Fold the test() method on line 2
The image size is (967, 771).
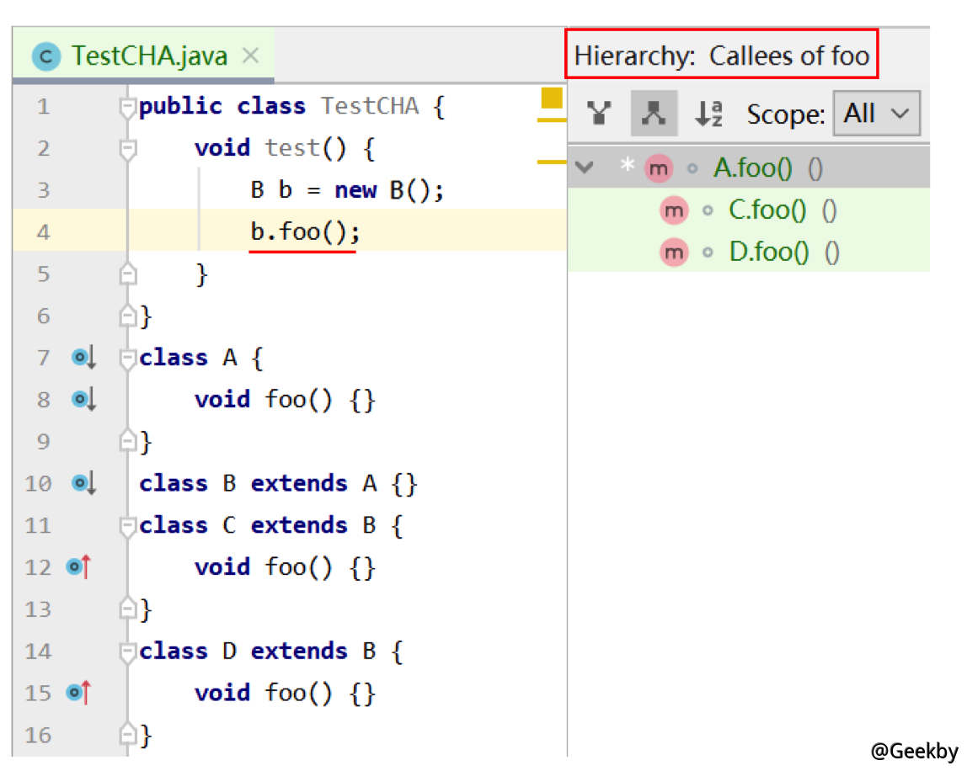click(x=128, y=150)
